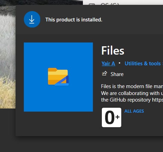
Task: Click the Share label
Action: point(117,74)
